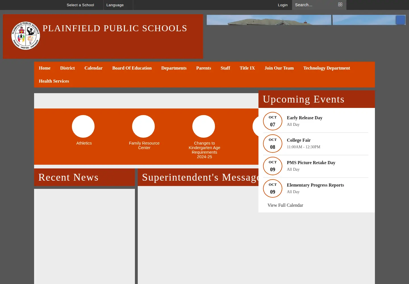Screen dimensions: 409x284
Task: Click the Recent News heading
Action: pyautogui.click(x=68, y=177)
